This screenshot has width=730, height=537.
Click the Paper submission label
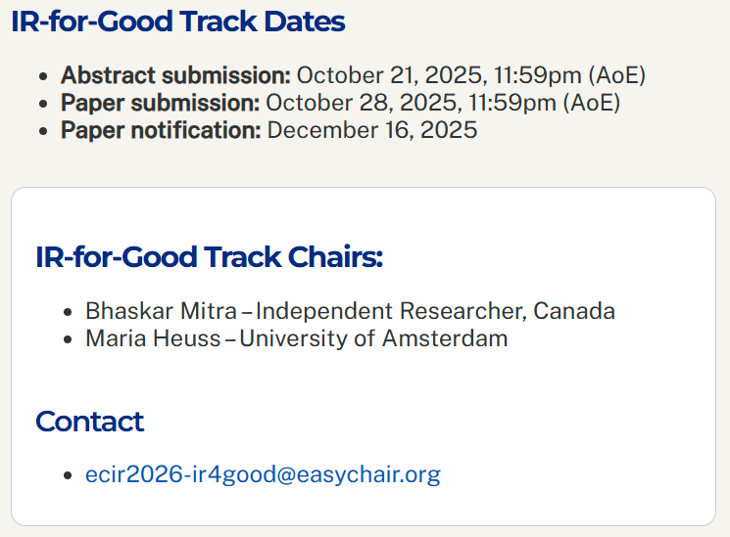[x=160, y=103]
